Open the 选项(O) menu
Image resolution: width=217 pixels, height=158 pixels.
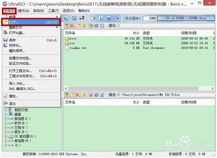(69, 11)
